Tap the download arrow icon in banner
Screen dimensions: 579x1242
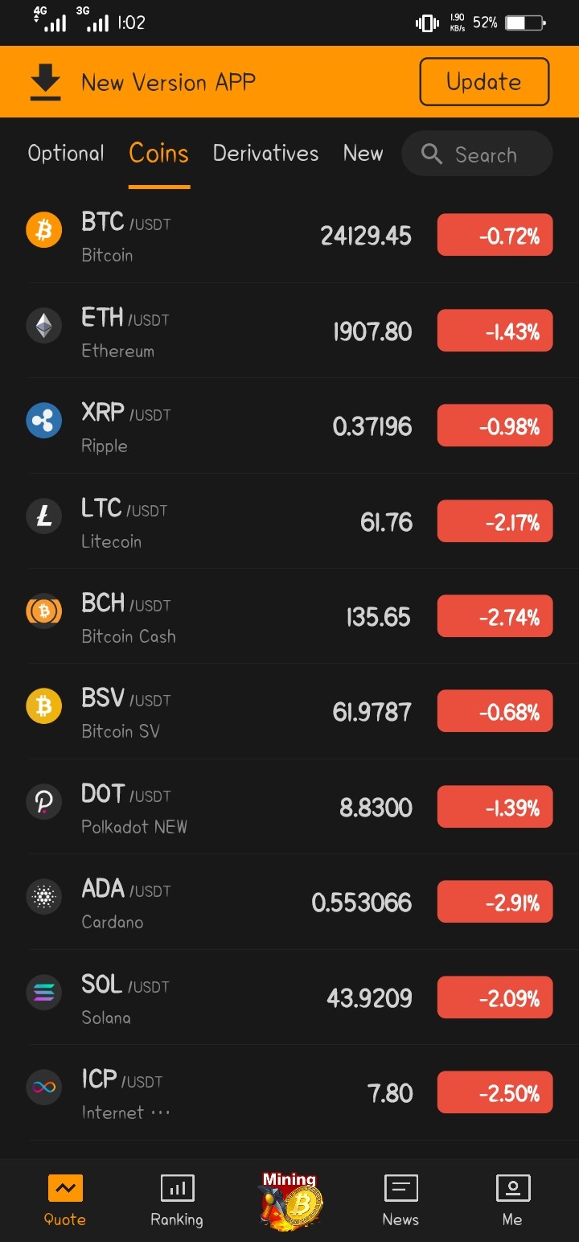coord(46,83)
